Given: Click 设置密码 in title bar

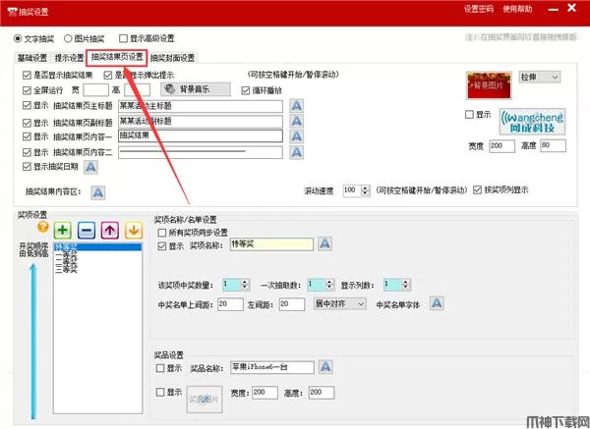Looking at the screenshot, I should tap(479, 9).
